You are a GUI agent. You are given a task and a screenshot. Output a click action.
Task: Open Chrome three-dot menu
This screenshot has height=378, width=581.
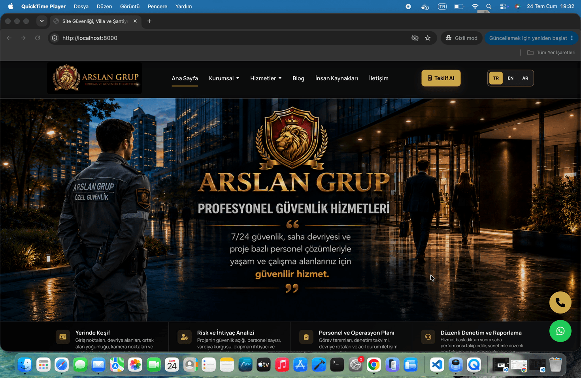572,38
